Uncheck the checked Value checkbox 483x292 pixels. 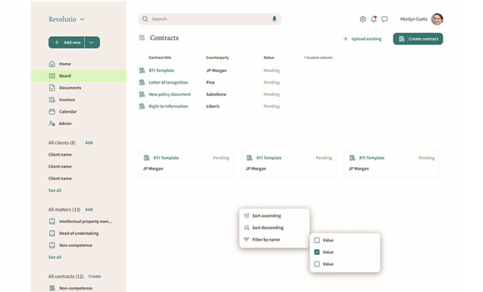[x=317, y=252]
